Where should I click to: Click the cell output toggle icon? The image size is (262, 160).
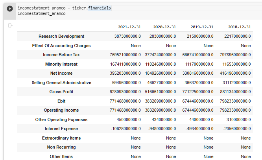point(10,26)
